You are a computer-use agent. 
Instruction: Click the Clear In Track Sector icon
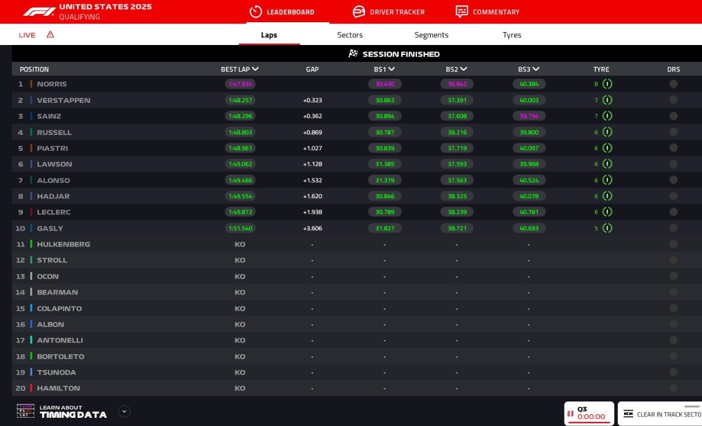tap(628, 414)
